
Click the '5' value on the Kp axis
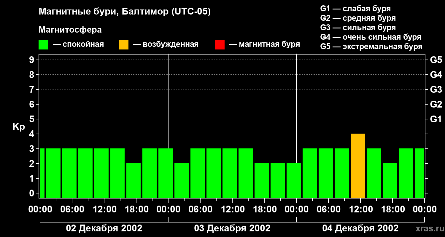(32, 119)
